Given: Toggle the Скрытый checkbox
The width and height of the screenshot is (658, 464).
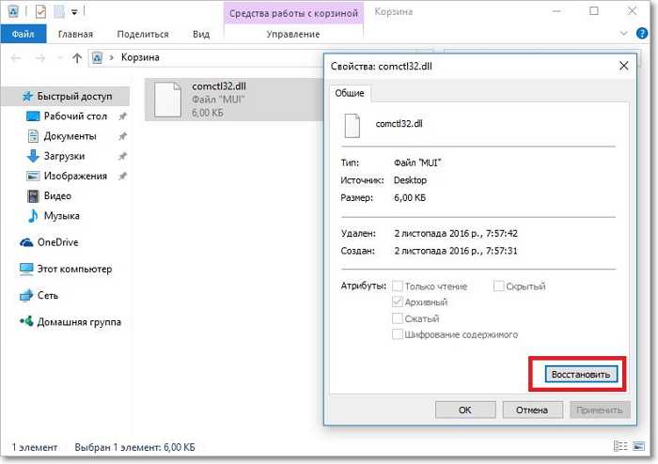Looking at the screenshot, I should pyautogui.click(x=498, y=286).
